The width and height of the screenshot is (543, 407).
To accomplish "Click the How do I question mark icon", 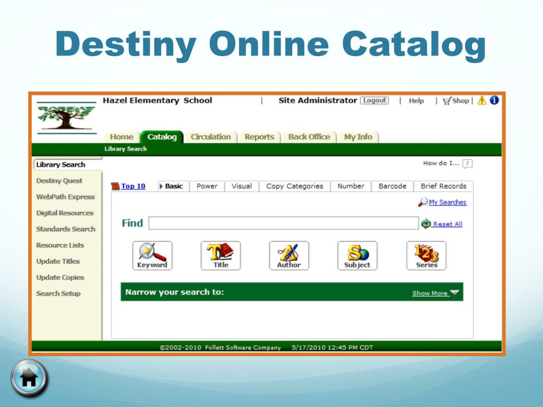I will pyautogui.click(x=467, y=163).
